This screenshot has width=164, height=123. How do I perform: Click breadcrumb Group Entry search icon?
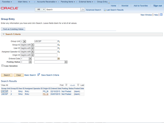pos(109,2)
